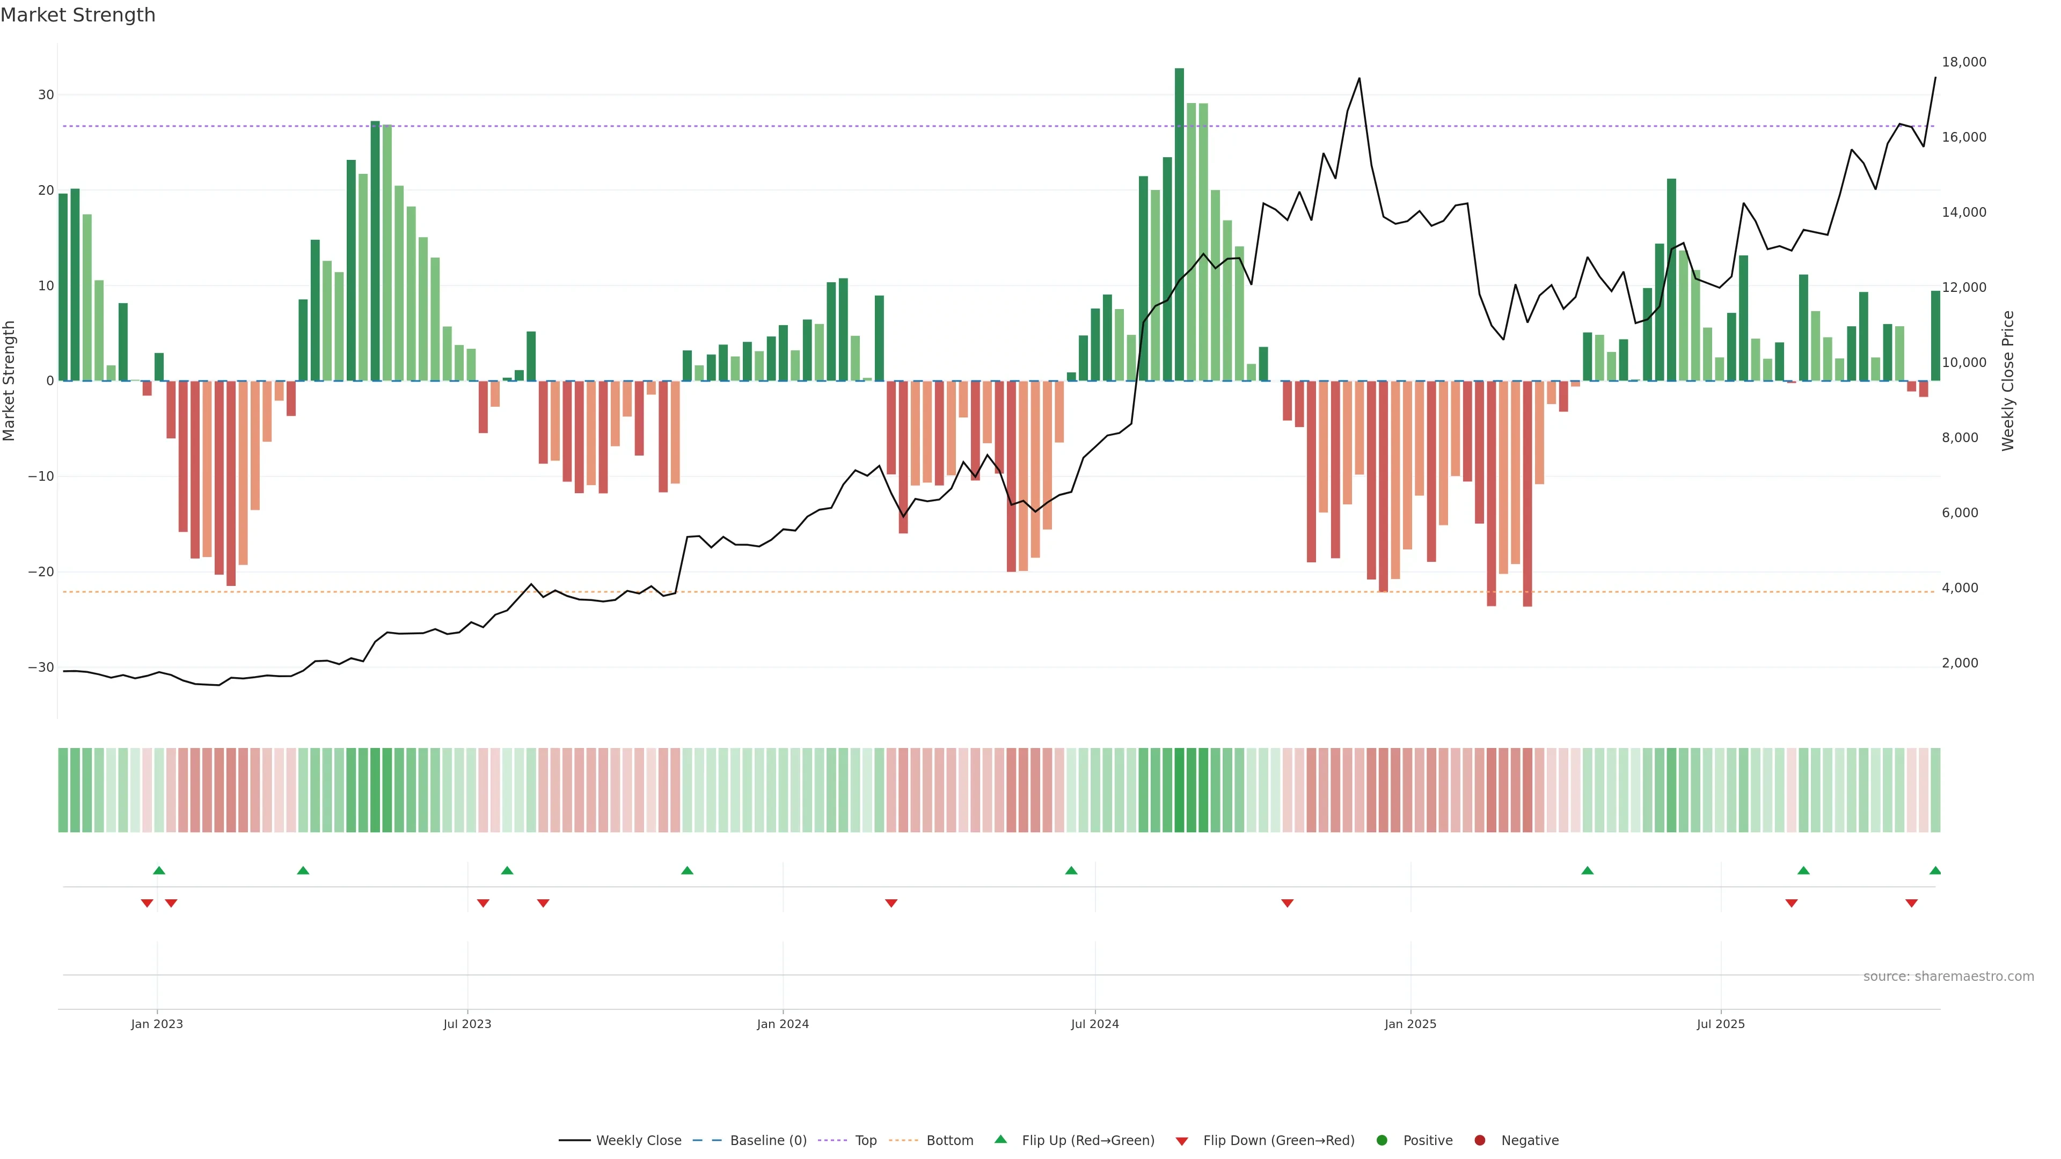Click the Market Strength chart title
Image resolution: width=2061 pixels, height=1159 pixels.
(x=78, y=15)
